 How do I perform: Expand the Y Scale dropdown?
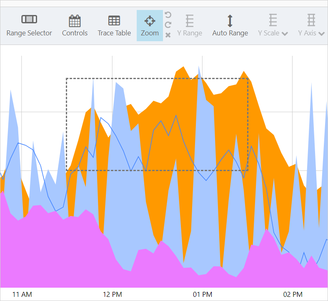(273, 25)
